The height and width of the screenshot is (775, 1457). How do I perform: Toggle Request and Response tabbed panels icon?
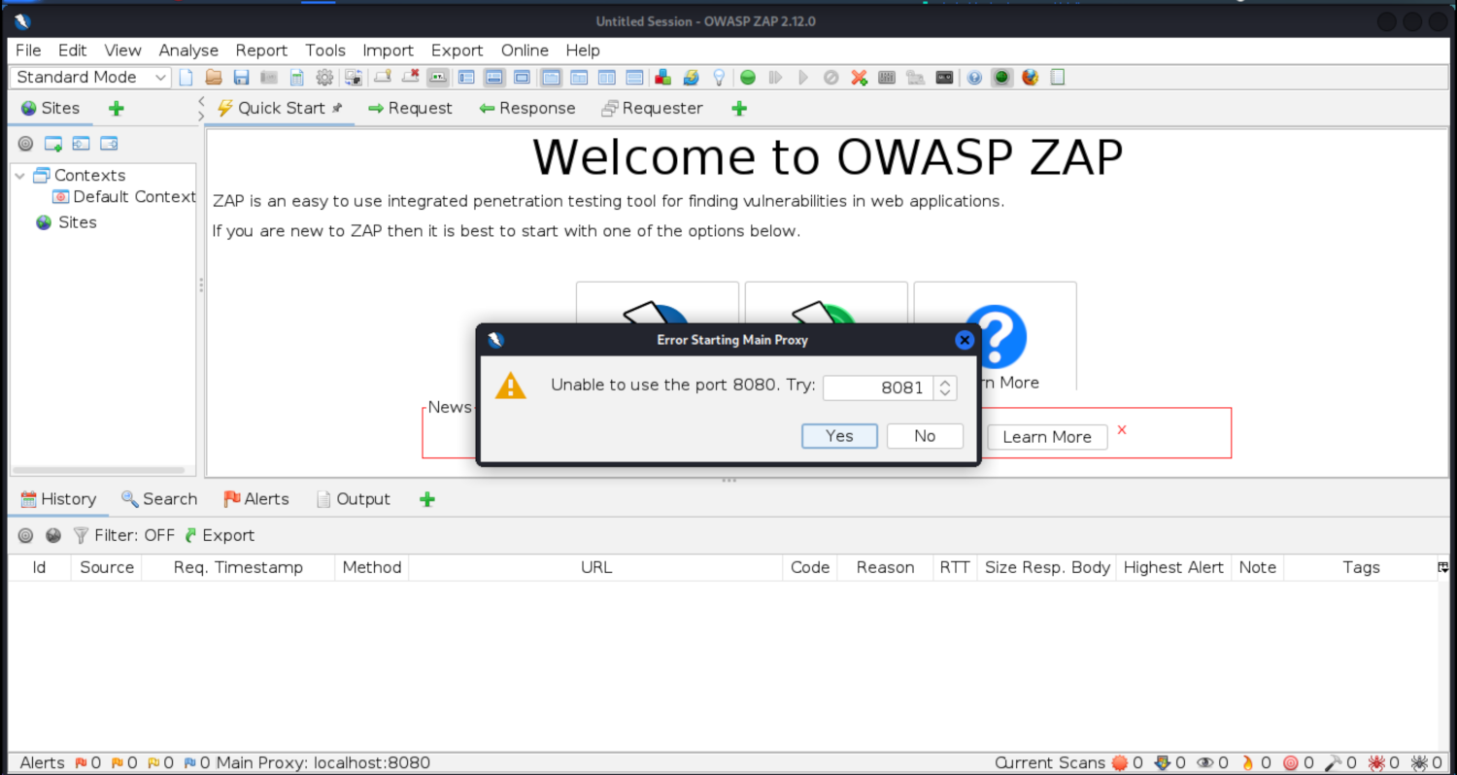pyautogui.click(x=551, y=77)
